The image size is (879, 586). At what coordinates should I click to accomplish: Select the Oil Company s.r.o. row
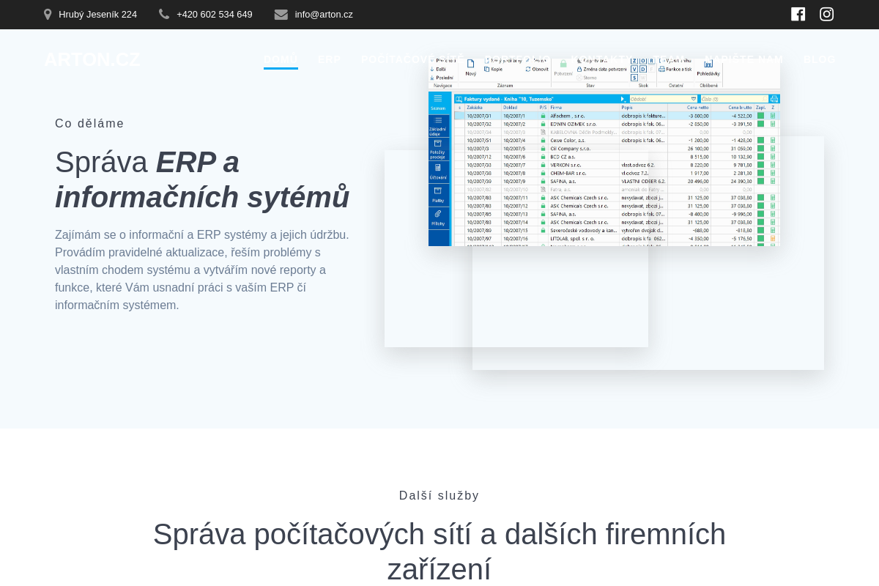pos(617,148)
